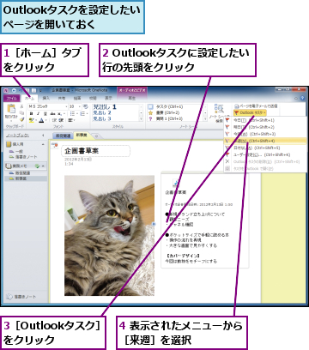Open the purple ファイル tab
The width and height of the screenshot is (309, 350).
(12, 99)
